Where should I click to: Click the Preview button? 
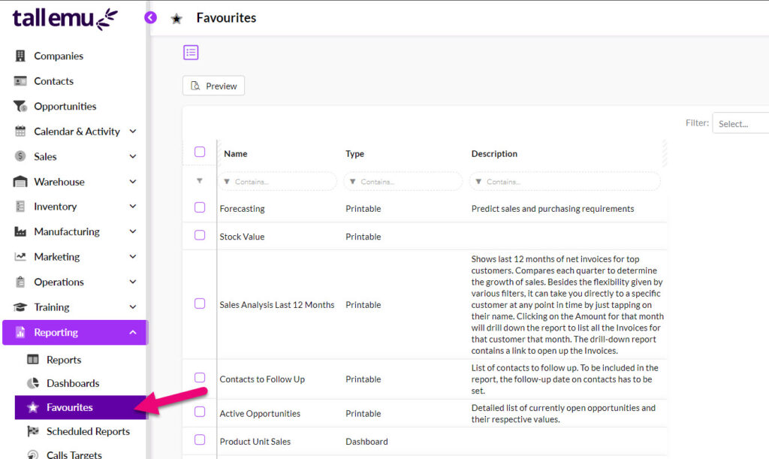[x=213, y=85]
